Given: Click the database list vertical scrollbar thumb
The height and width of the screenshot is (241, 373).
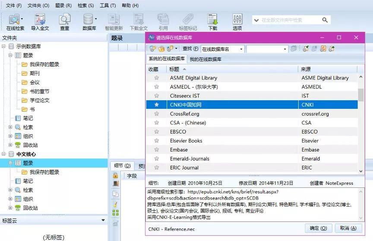Looking at the screenshot, I should [360, 95].
